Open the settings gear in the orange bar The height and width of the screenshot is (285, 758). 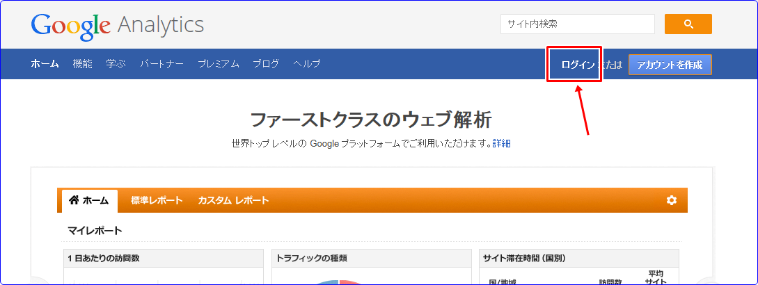672,200
